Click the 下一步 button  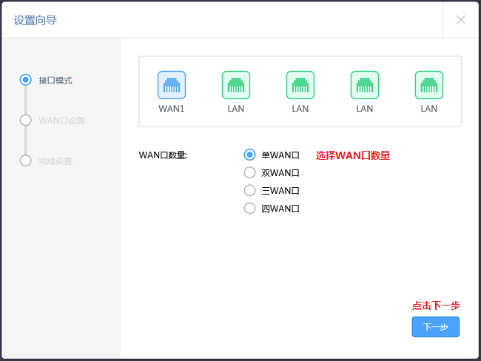[435, 327]
